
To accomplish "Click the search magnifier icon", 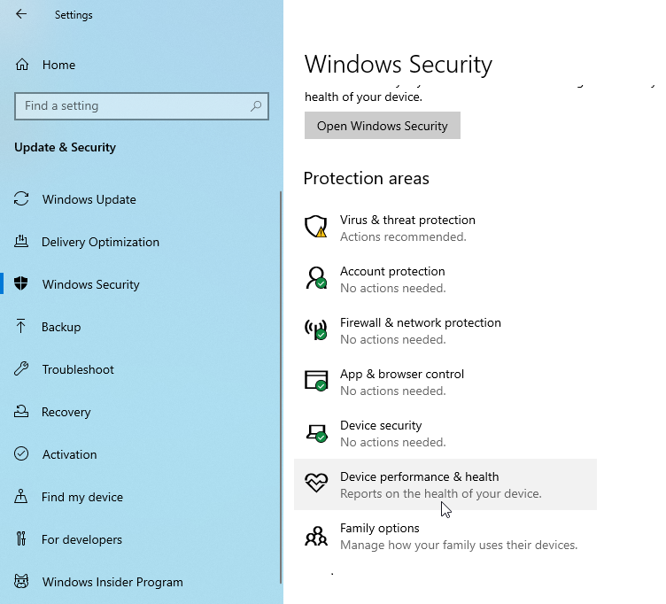I will point(256,105).
